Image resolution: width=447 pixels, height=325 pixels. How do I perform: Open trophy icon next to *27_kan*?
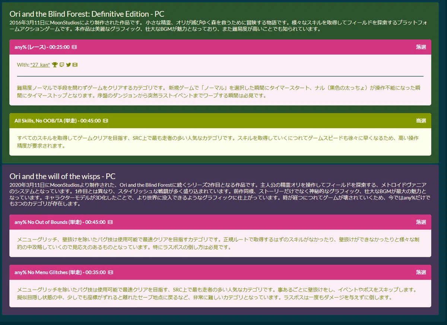coord(55,65)
